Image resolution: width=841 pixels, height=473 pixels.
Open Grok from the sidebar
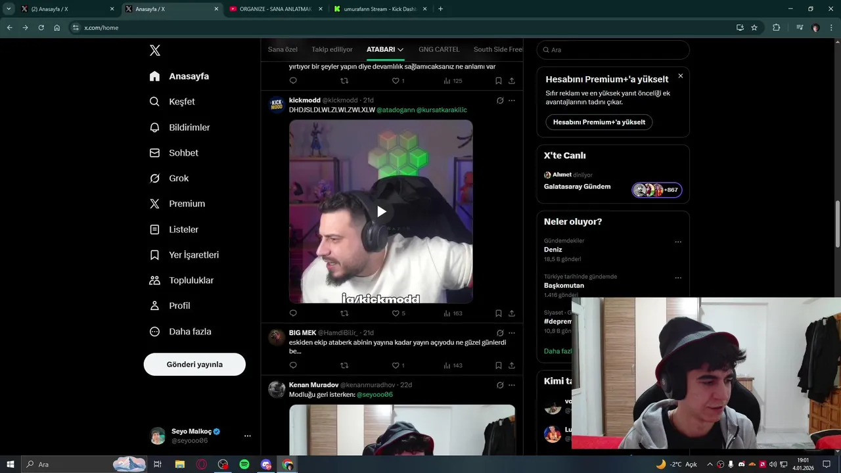pos(169,178)
